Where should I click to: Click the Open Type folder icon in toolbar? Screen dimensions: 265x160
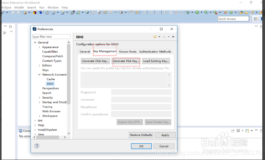(x=241, y=12)
